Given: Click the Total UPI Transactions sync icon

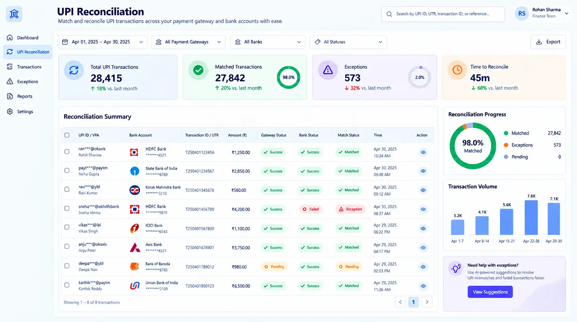Looking at the screenshot, I should coord(74,70).
